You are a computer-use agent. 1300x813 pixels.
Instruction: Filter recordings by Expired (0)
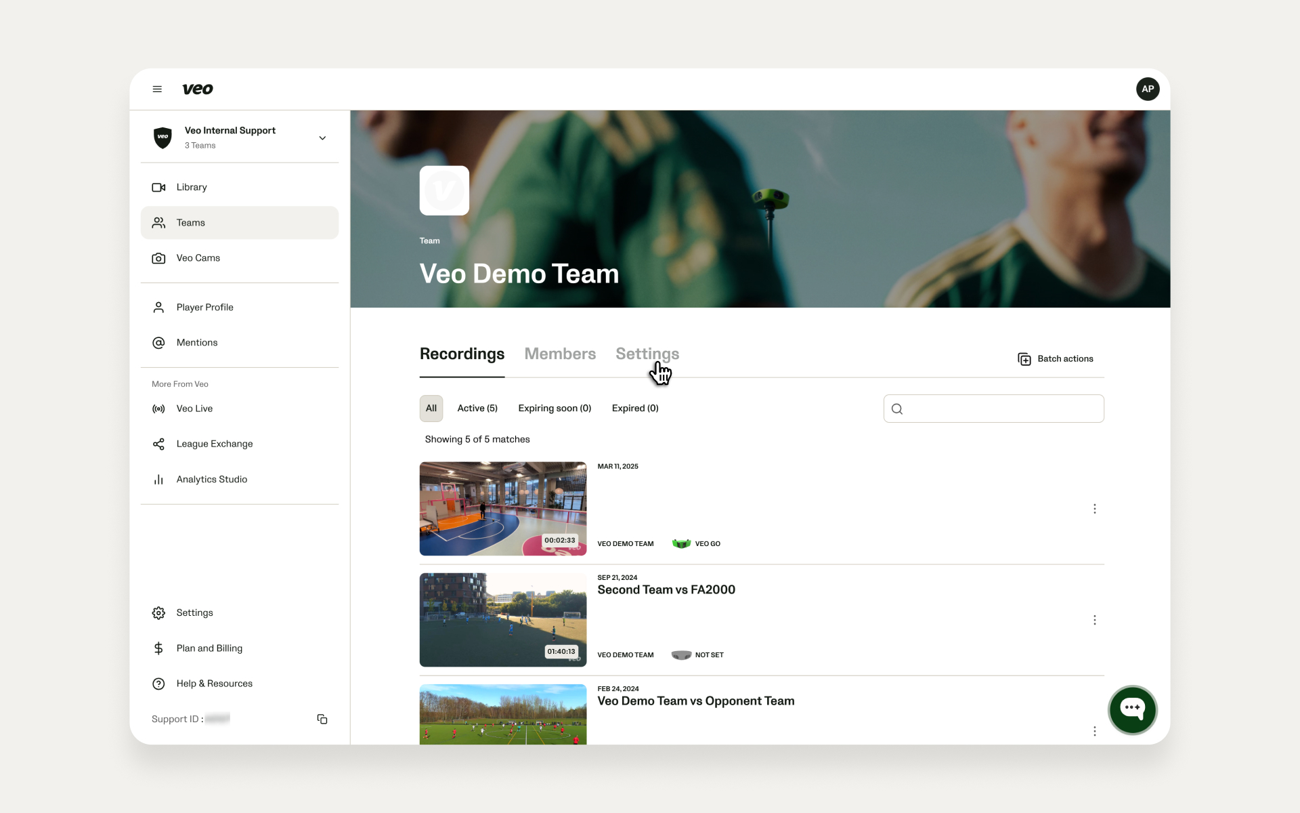pos(635,409)
